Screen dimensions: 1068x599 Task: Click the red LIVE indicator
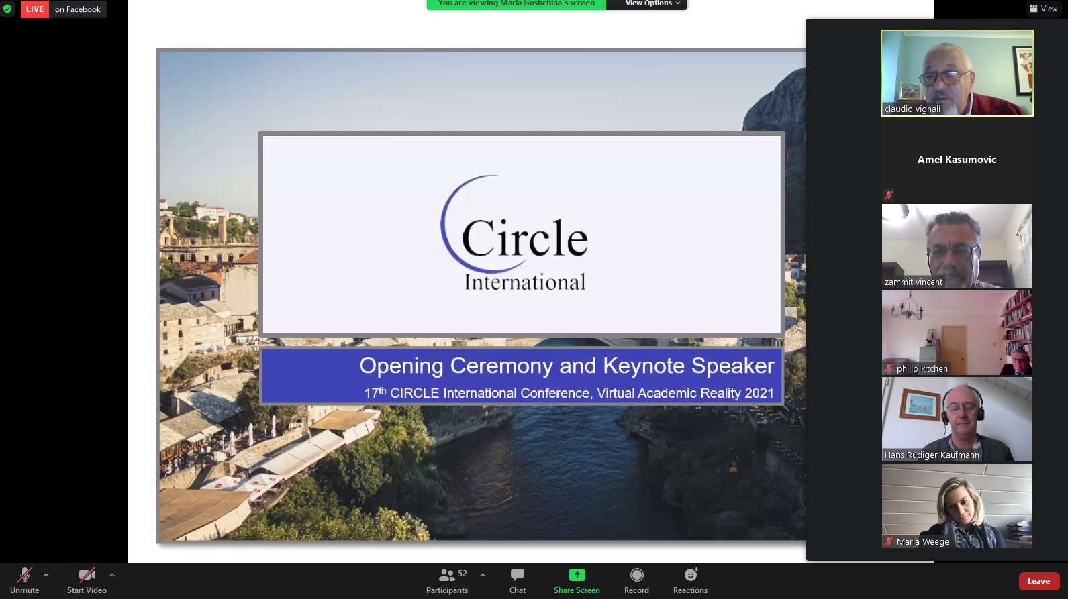pyautogui.click(x=35, y=9)
